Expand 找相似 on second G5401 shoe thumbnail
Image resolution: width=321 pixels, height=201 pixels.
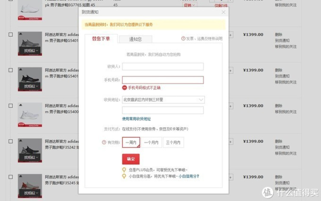pyautogui.click(x=30, y=86)
